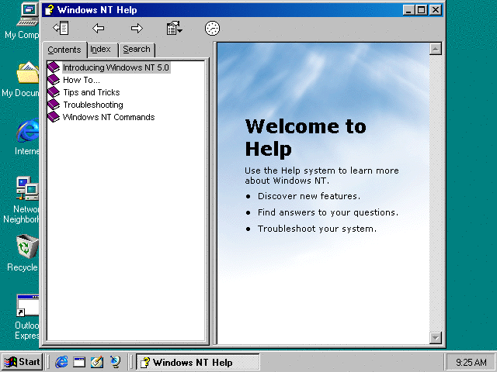Open the Options toolbar dropdown icon

[174, 28]
